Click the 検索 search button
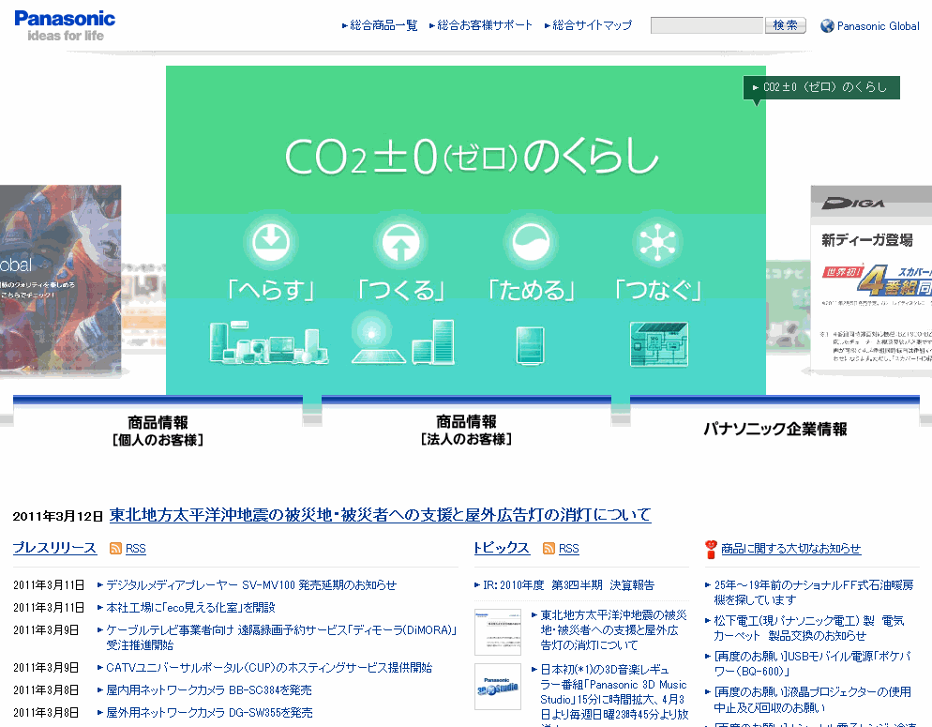Image resolution: width=932 pixels, height=727 pixels. [x=785, y=25]
